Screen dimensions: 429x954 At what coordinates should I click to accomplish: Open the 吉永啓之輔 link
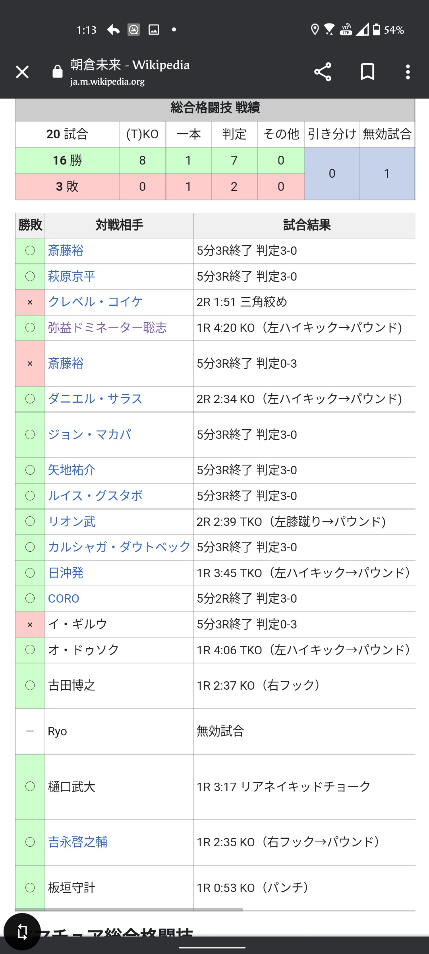click(78, 842)
